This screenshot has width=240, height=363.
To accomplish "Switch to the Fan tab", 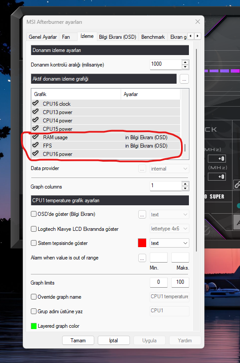I will click(66, 37).
